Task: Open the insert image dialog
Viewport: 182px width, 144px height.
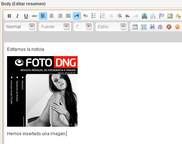Action: (170, 16)
